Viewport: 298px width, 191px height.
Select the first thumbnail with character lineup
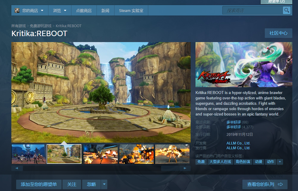[29, 154]
